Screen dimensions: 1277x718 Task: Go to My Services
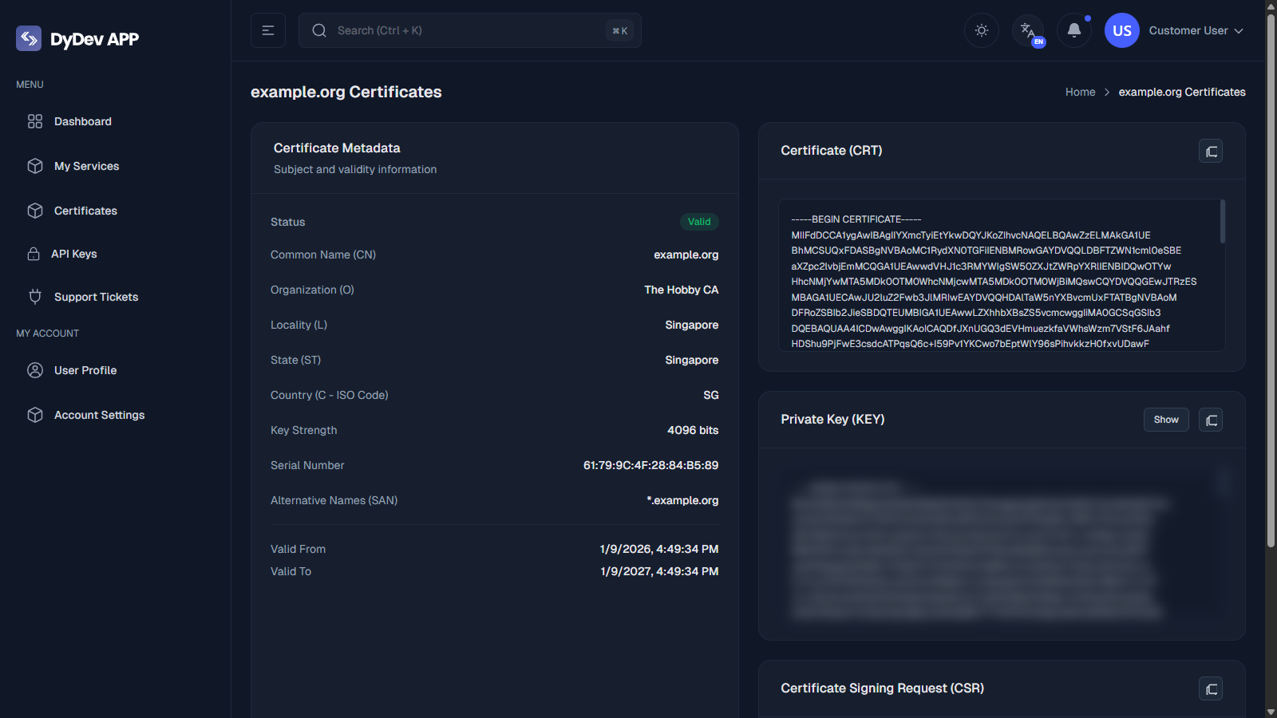(x=85, y=166)
